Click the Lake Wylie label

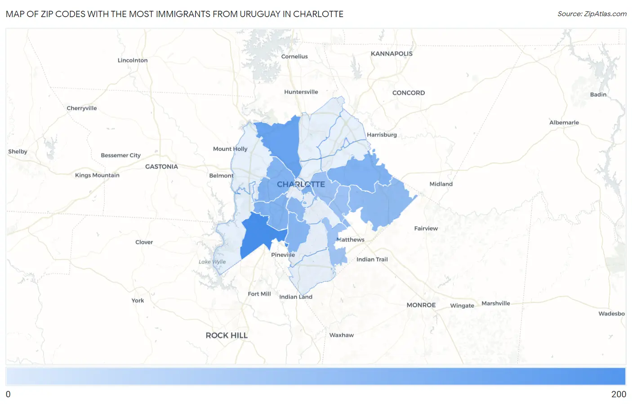tap(212, 262)
